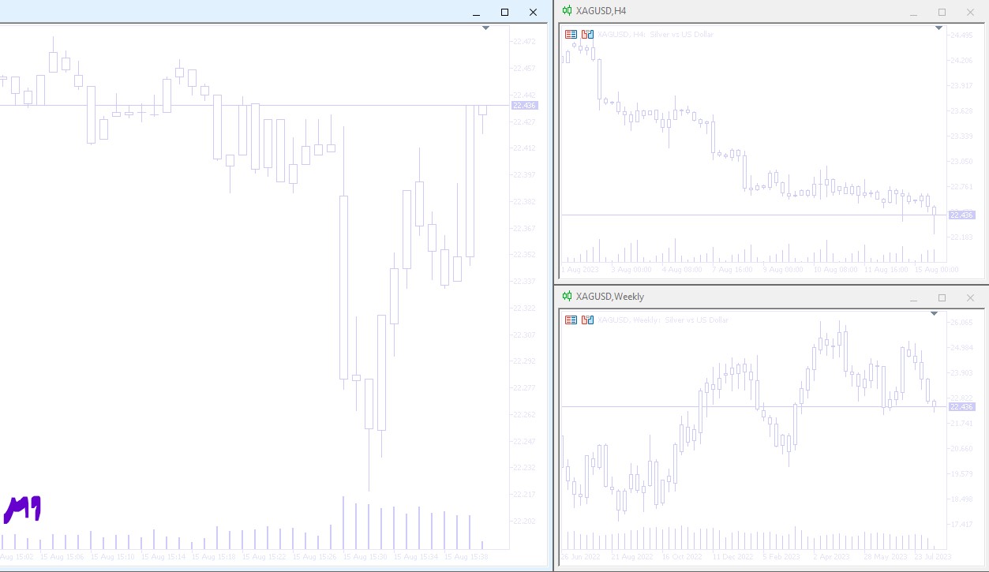Click the 'XAGUSD, H4: Silver vs US Dollar' chart label
Screen dimensions: 989x572
(655, 34)
